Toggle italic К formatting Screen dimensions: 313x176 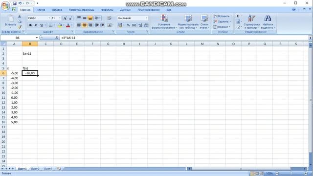[x=36, y=25]
